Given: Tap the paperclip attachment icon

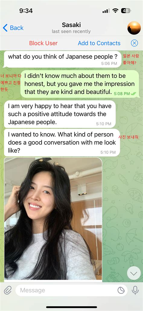Looking at the screenshot, I should (x=8, y=290).
